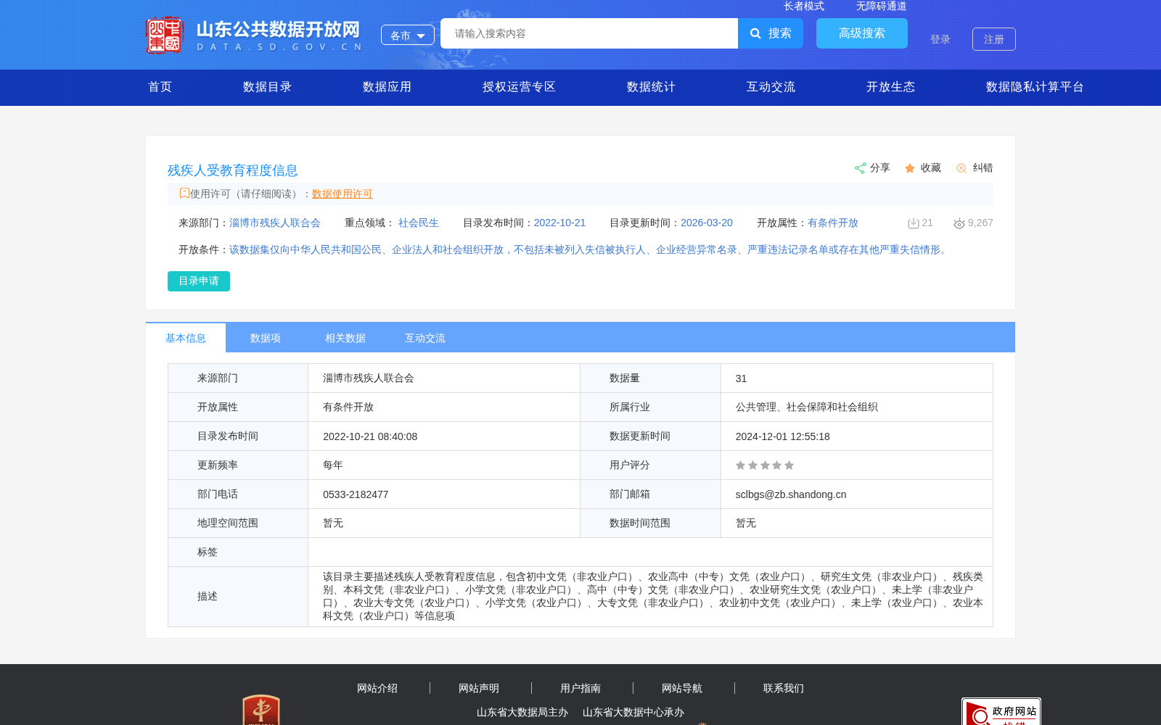Click the red party emblem icon in footer
This screenshot has width=1161, height=725.
tap(261, 710)
